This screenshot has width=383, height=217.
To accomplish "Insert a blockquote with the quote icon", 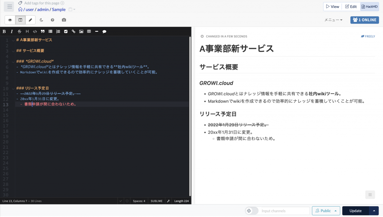I will (x=43, y=32).
